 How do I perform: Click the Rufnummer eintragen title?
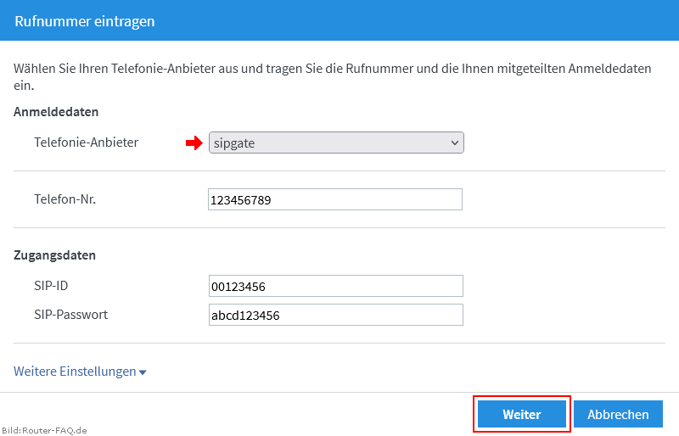point(85,21)
